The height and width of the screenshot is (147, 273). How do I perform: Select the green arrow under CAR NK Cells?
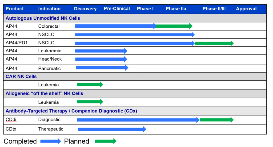point(90,85)
